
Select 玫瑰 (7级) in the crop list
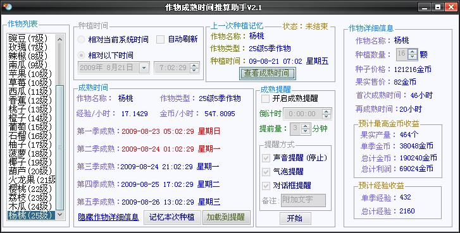pos(31,47)
